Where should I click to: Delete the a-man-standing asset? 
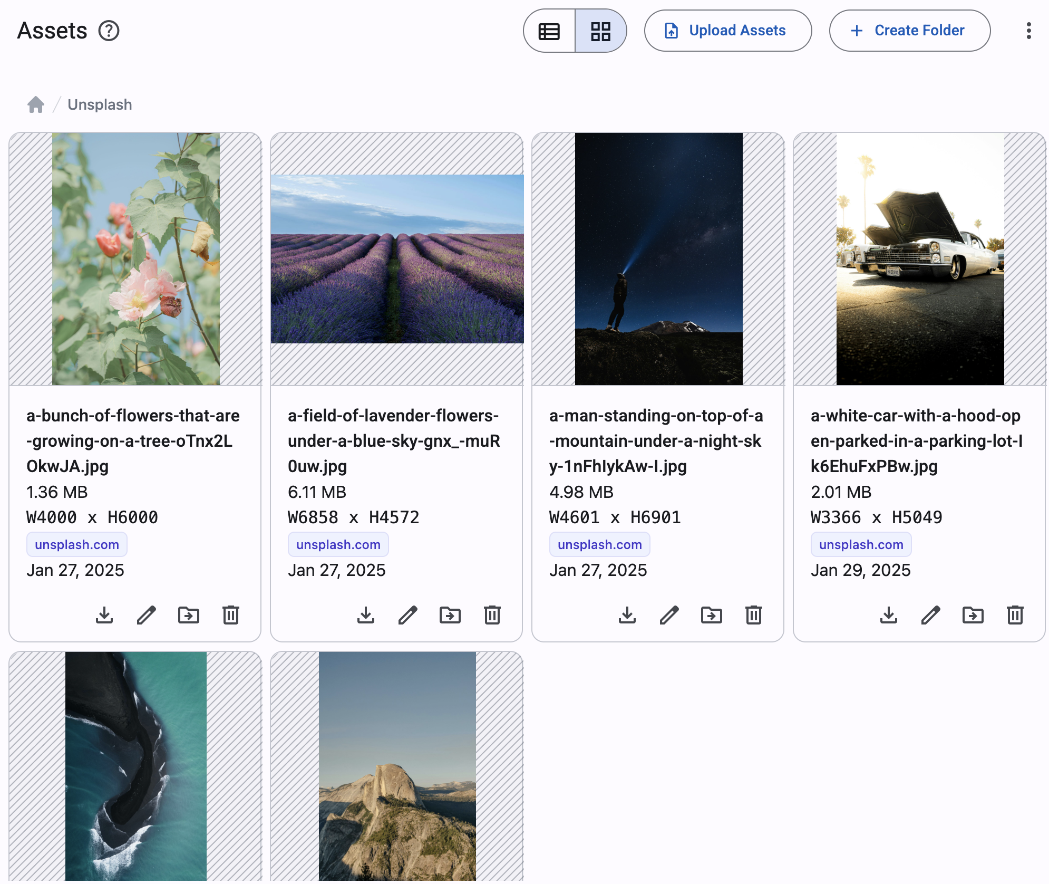coord(754,615)
